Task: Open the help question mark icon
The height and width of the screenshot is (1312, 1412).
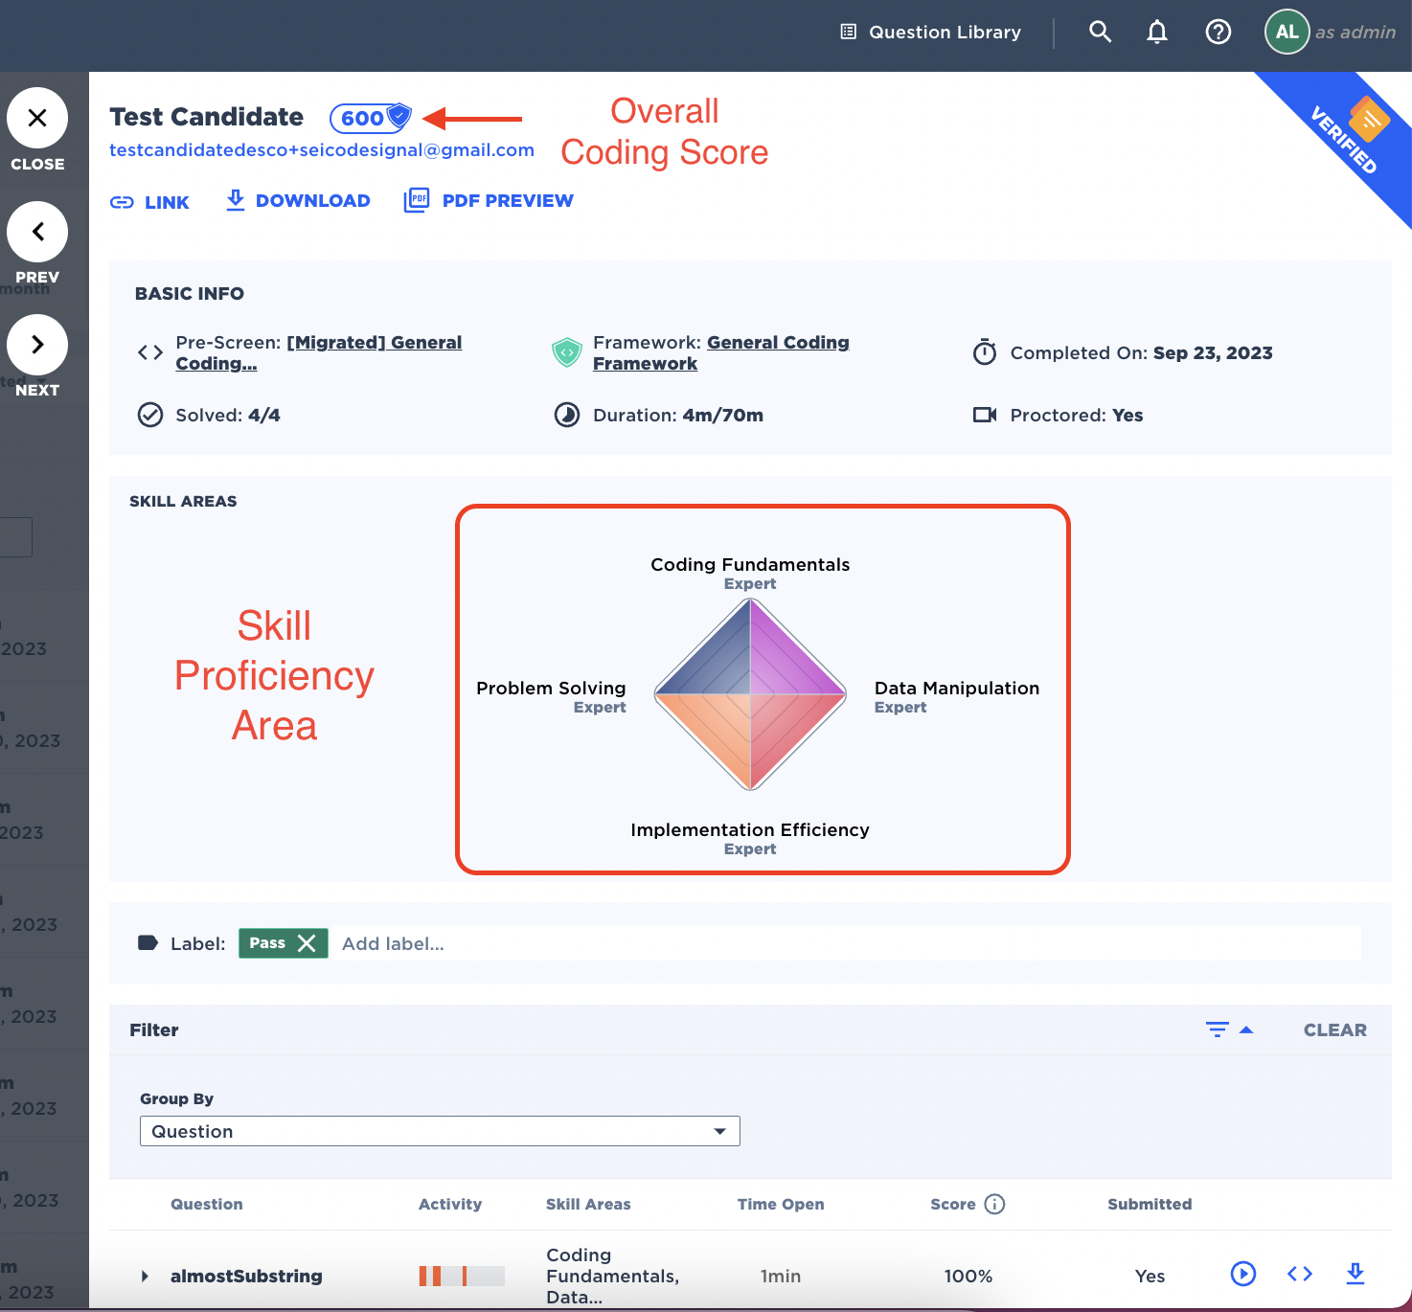Action: (1218, 32)
